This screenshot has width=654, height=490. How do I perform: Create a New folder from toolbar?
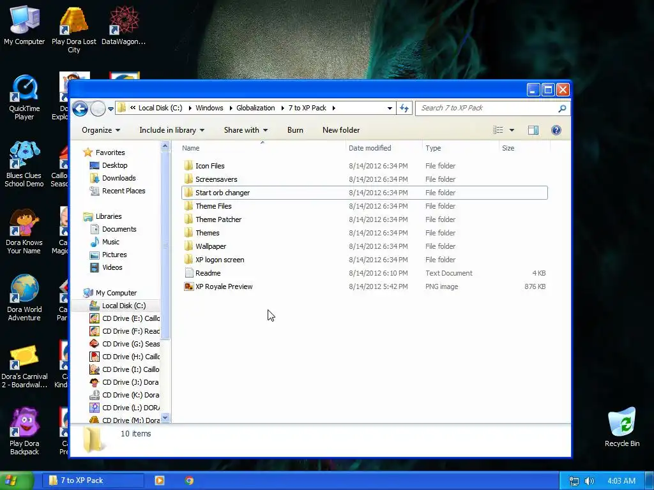pos(341,130)
